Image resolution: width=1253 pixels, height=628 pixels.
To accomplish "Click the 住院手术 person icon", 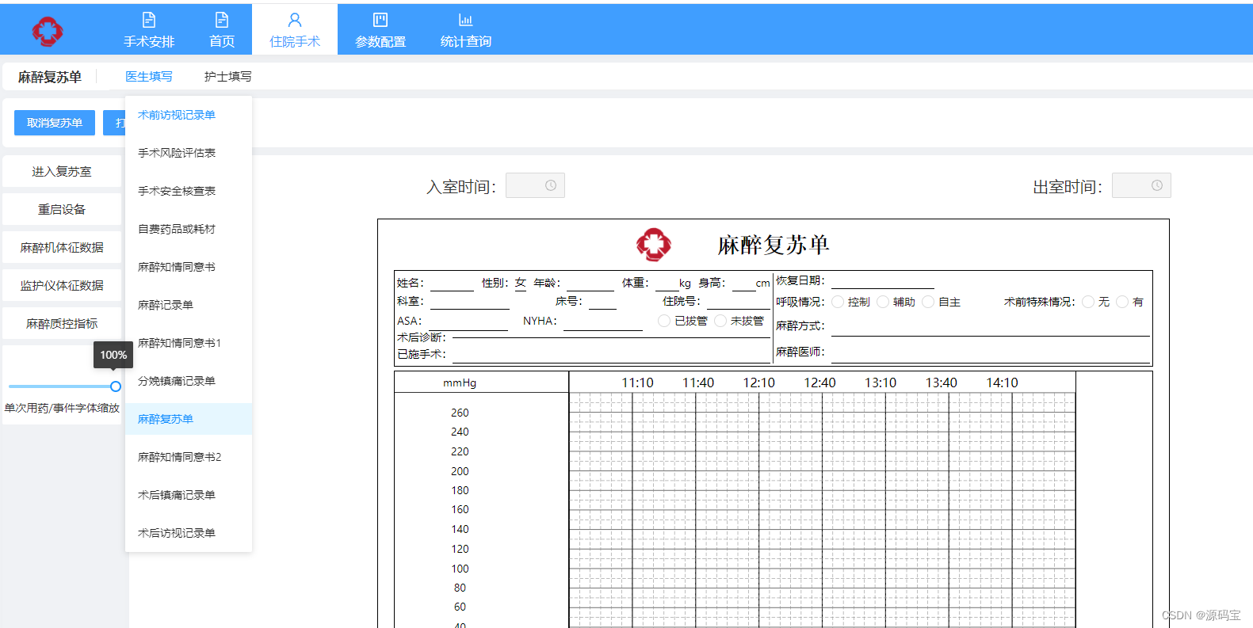I will (295, 20).
